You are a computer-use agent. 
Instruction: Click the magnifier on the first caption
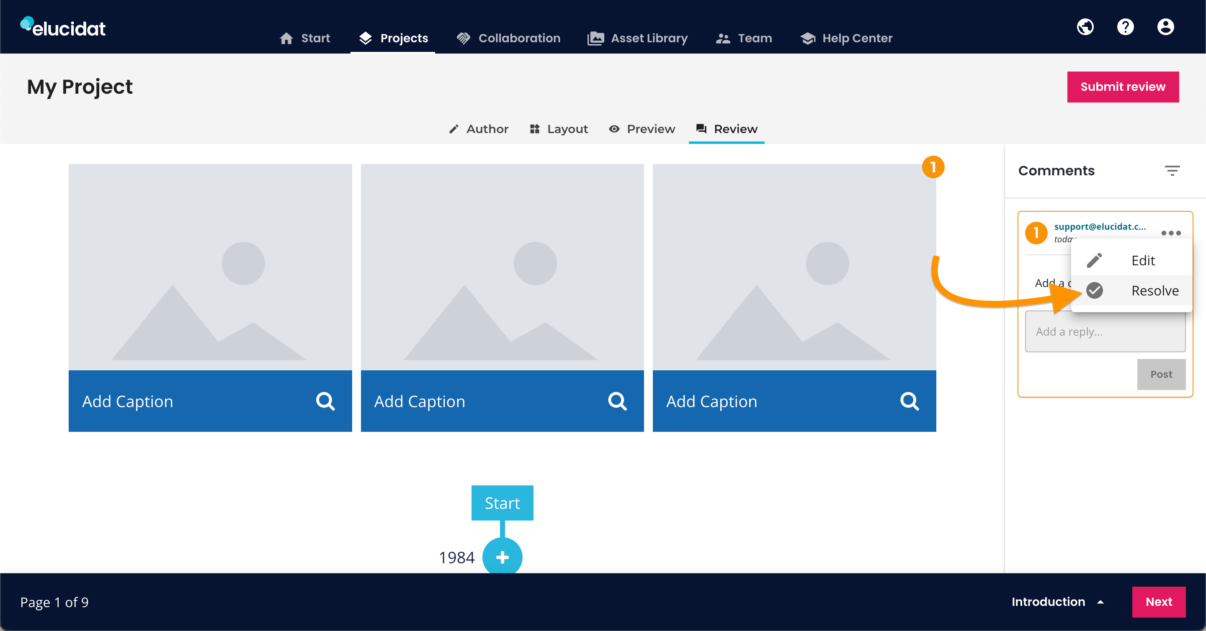tap(325, 401)
